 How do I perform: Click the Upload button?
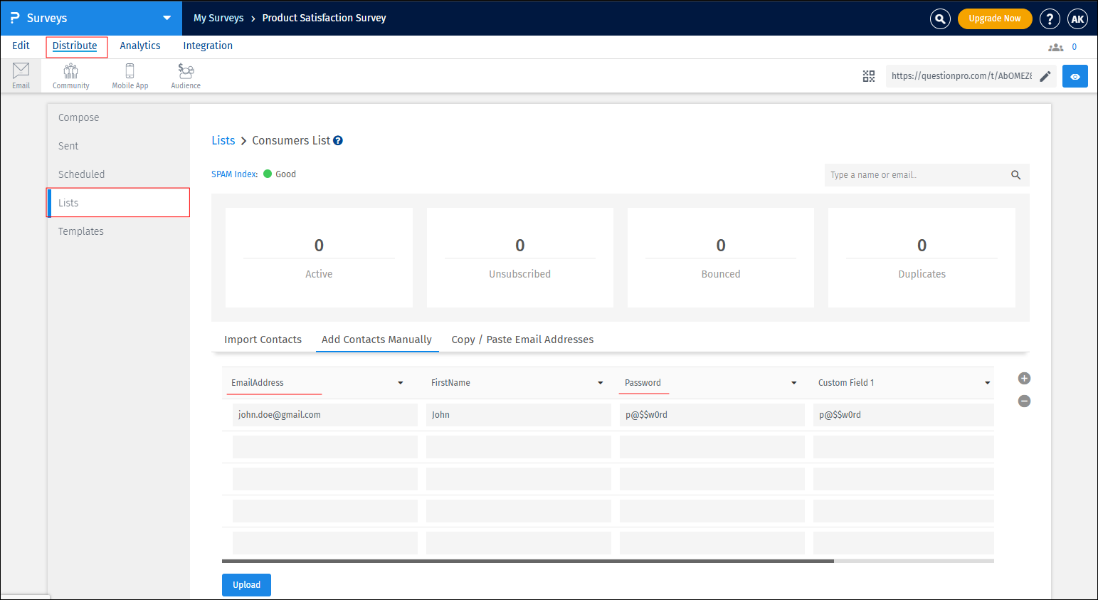[246, 585]
